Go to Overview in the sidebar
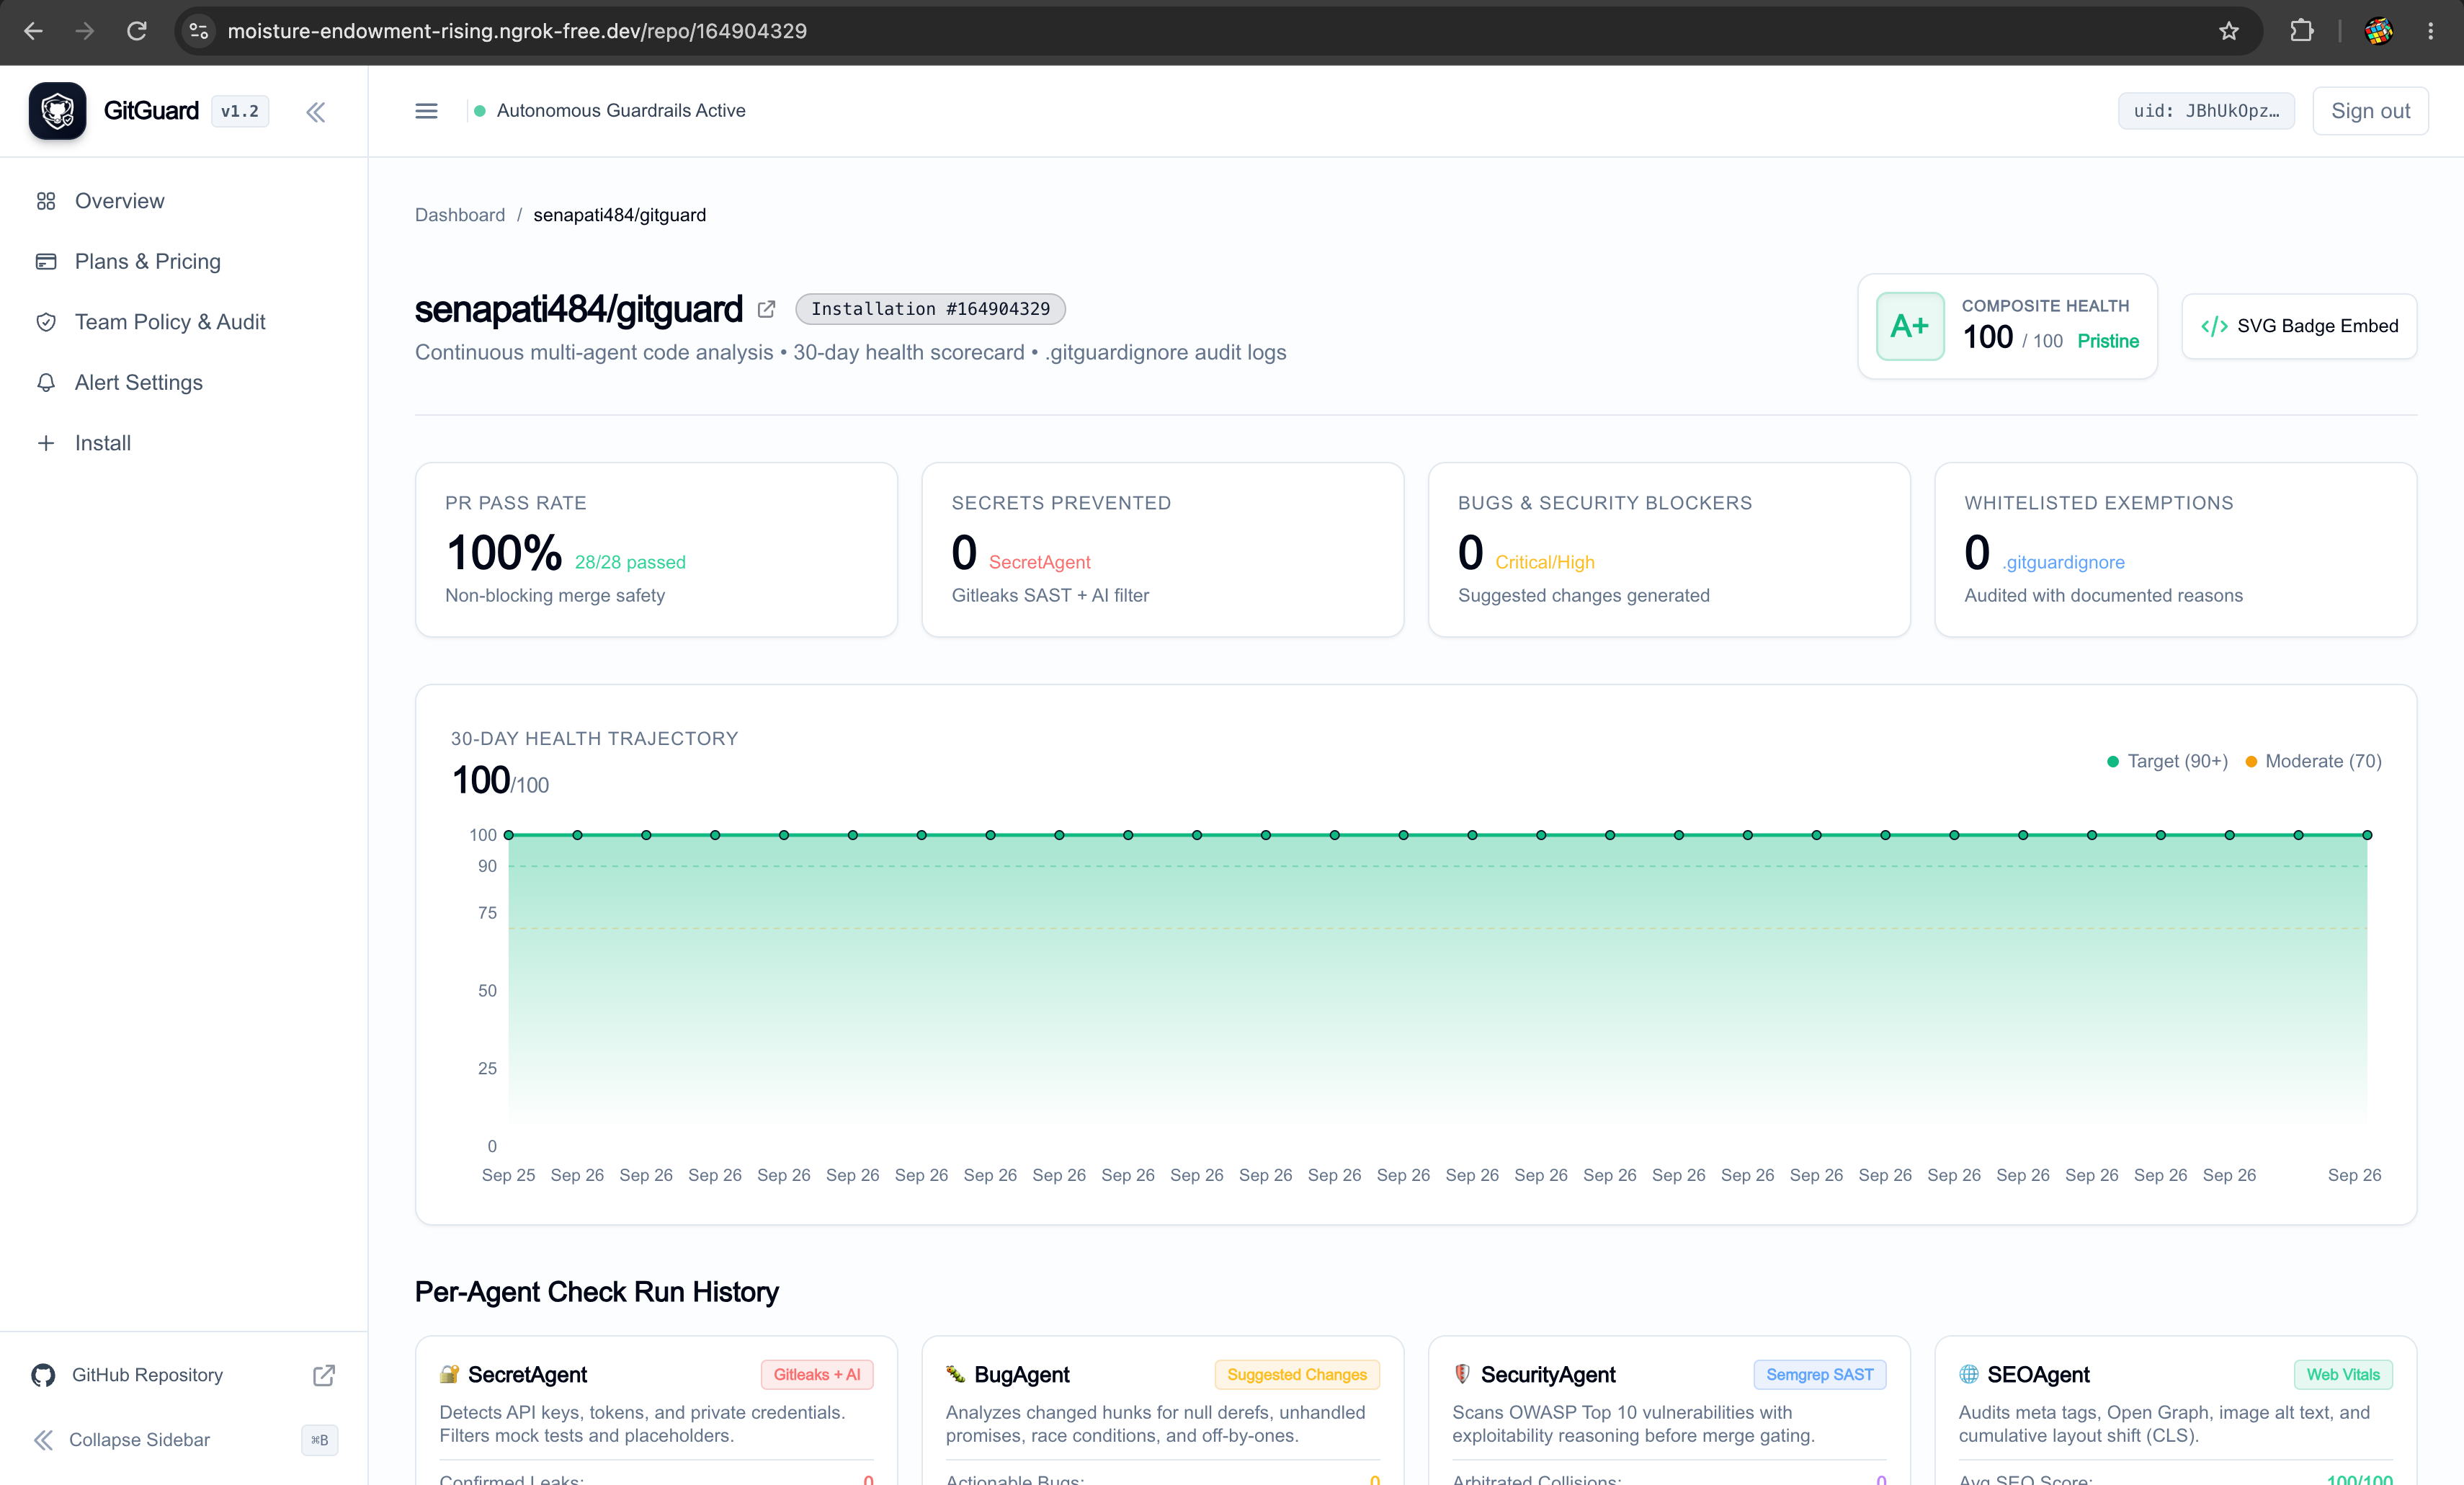This screenshot has height=1485, width=2464. [x=120, y=201]
